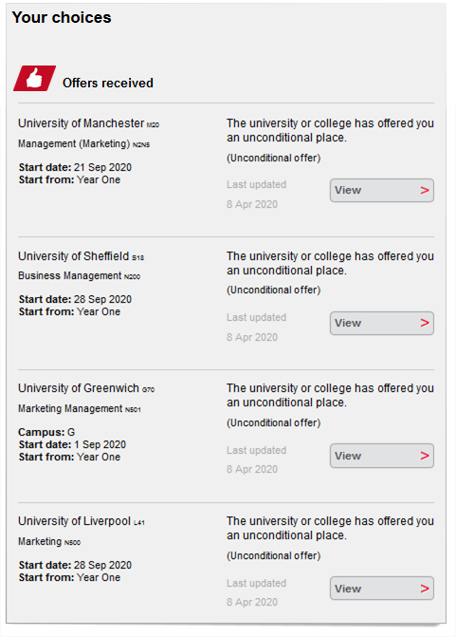The image size is (456, 637).
Task: Click the Your choices heading
Action: (62, 17)
